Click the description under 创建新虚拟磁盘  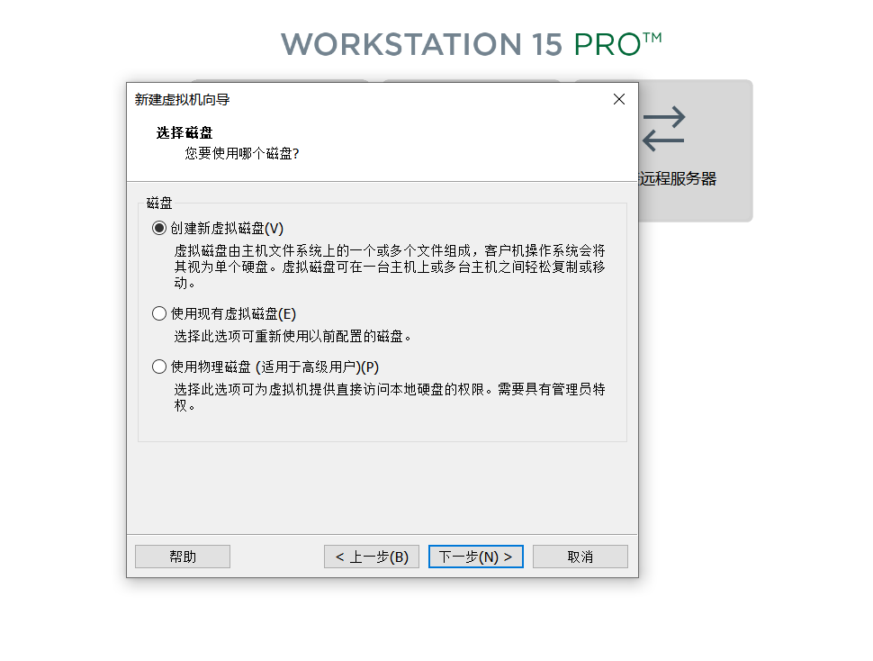(x=389, y=267)
